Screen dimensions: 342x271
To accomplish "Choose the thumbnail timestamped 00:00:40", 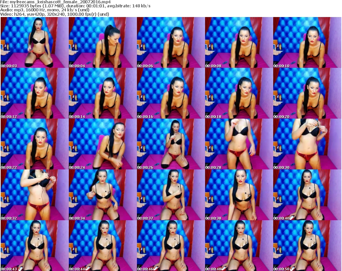I will click(307, 195).
